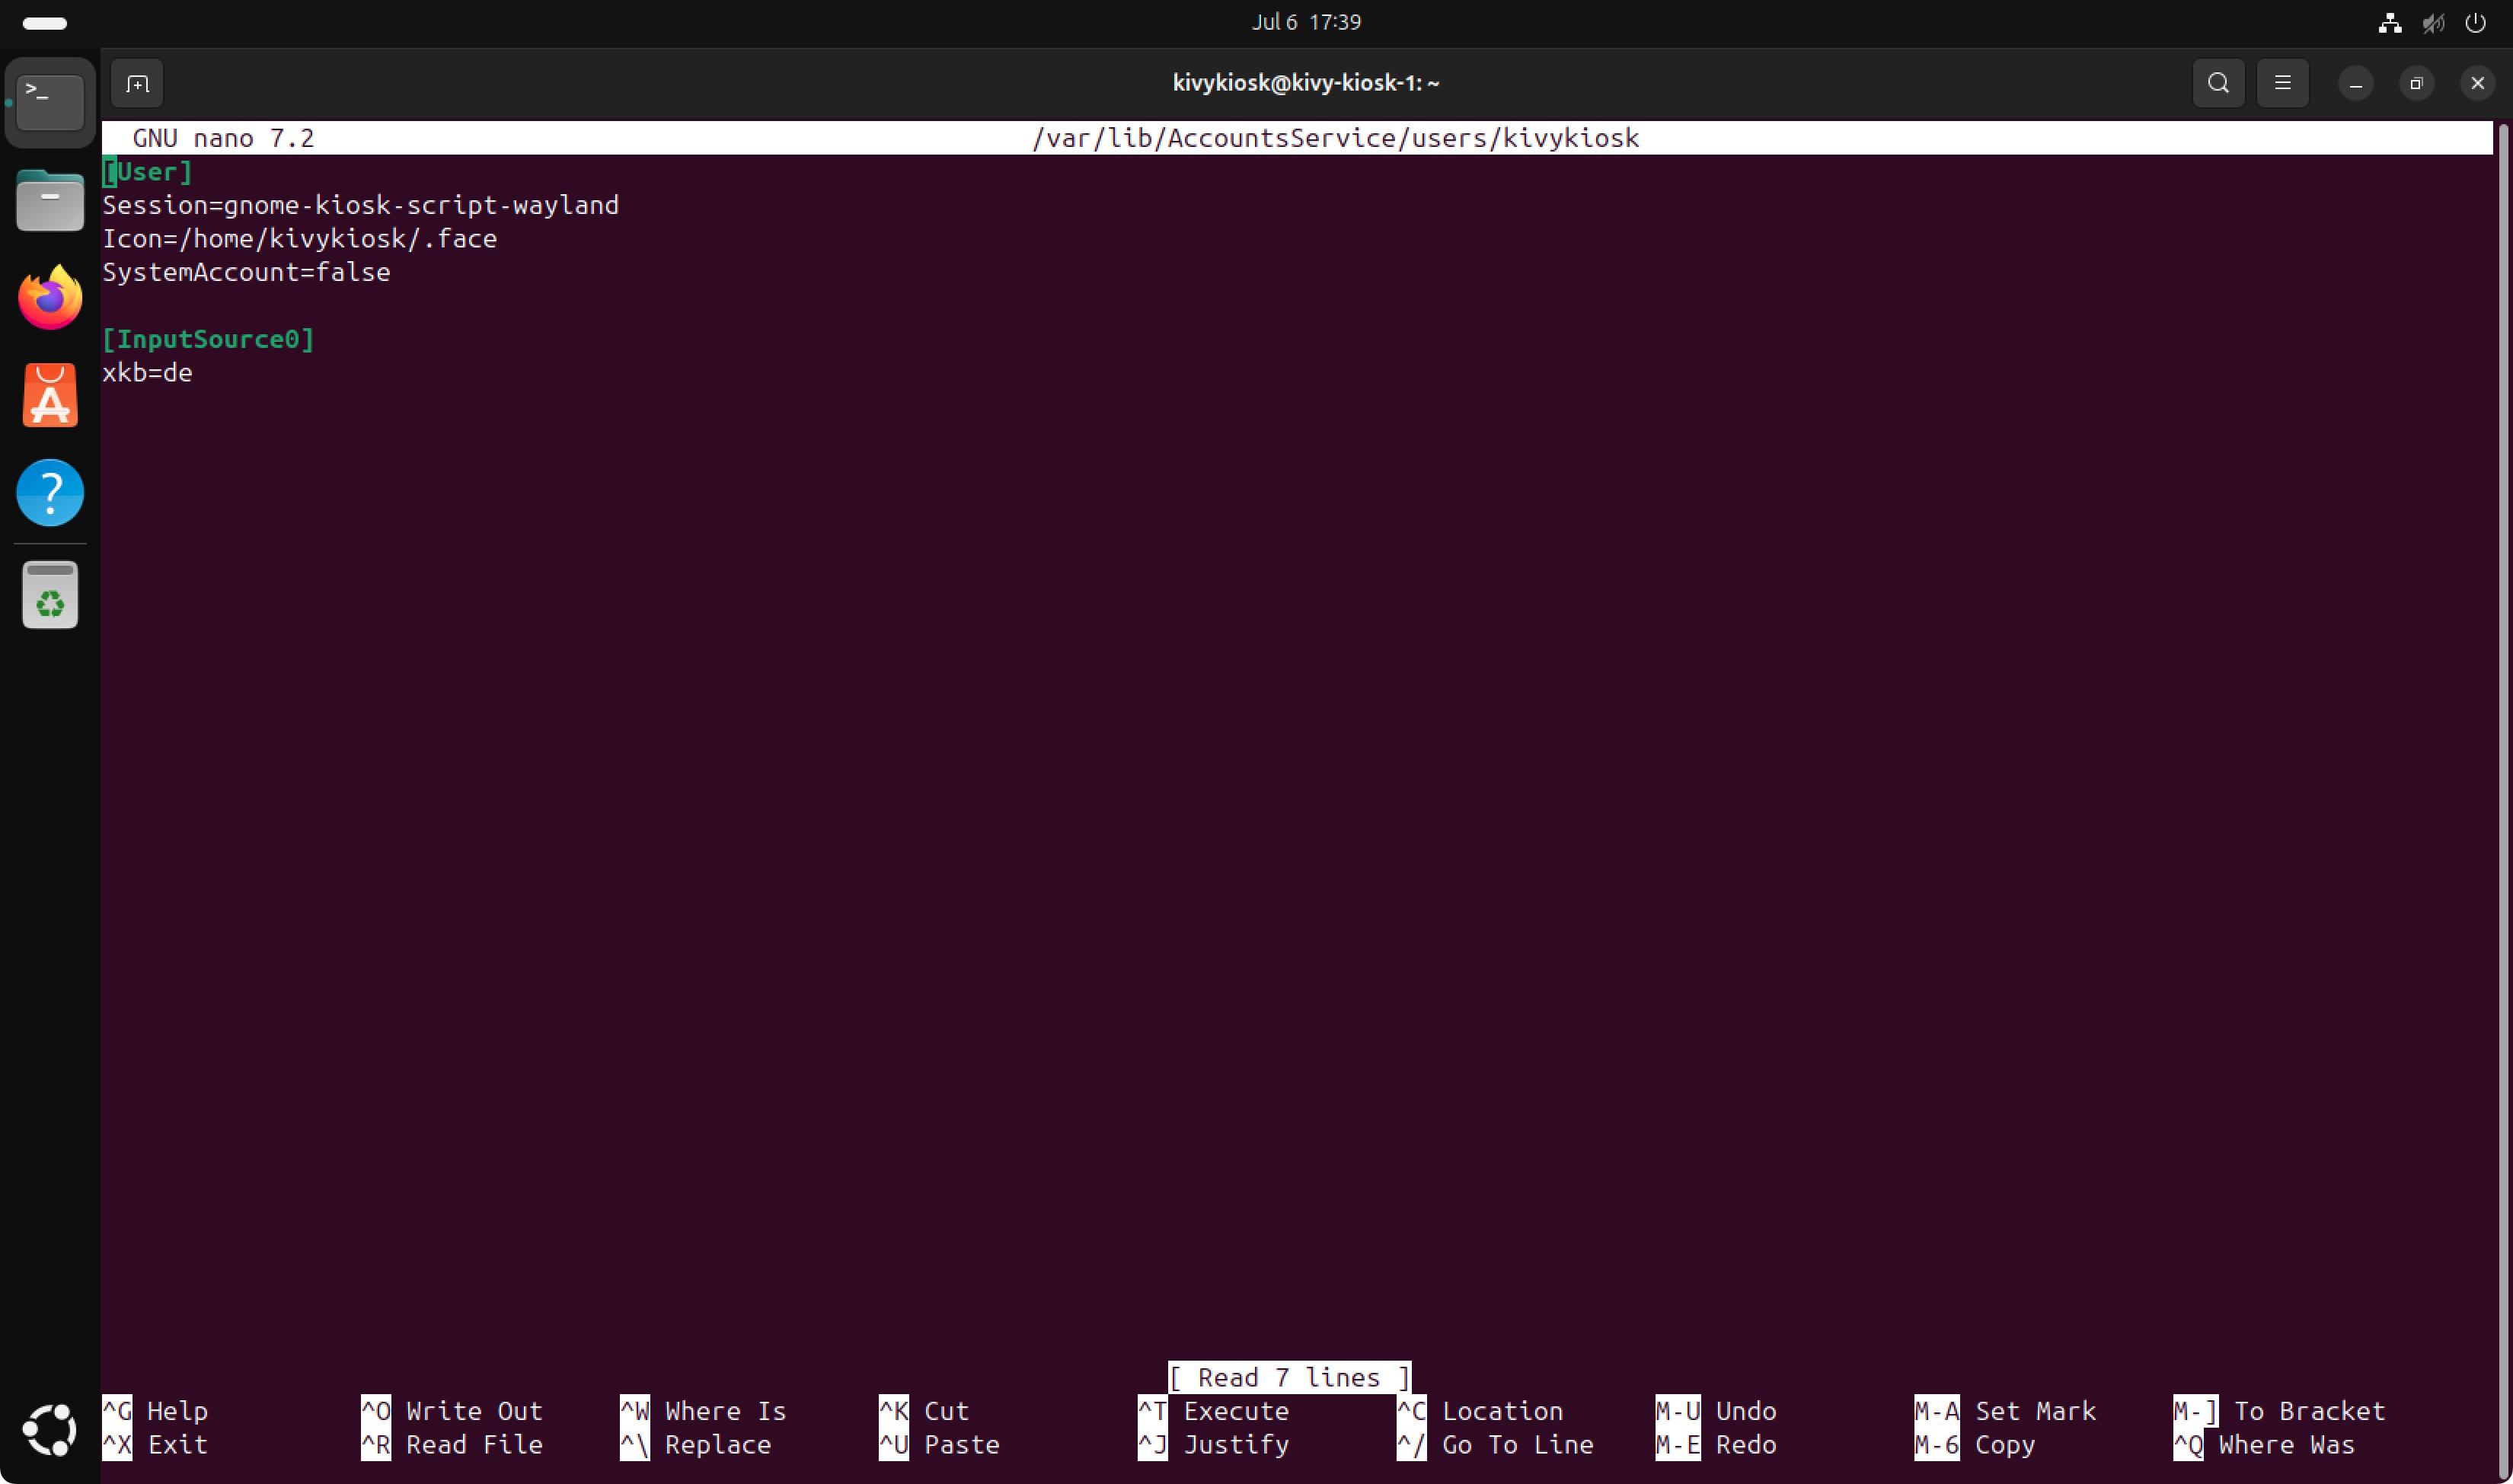This screenshot has height=1484, width=2513.
Task: Click the ^\ Replace shortcut
Action: pyautogui.click(x=696, y=1445)
